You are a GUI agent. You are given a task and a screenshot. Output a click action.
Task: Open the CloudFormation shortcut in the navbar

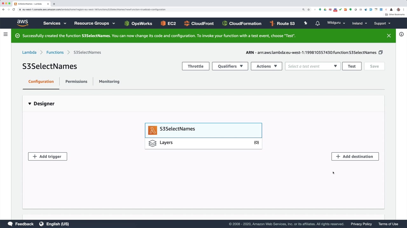[x=242, y=23]
